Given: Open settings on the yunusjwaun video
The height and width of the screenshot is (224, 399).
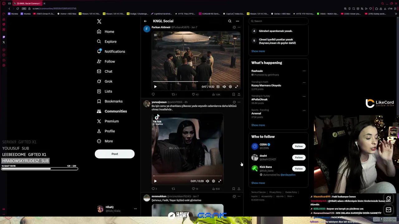Looking at the screenshot, I should pyautogui.click(x=214, y=181).
